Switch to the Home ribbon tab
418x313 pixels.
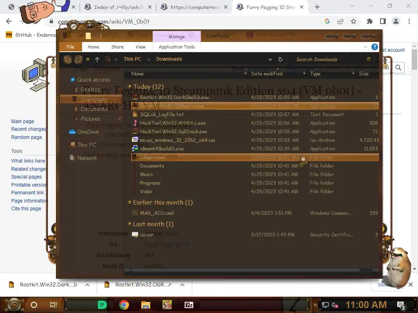point(93,47)
